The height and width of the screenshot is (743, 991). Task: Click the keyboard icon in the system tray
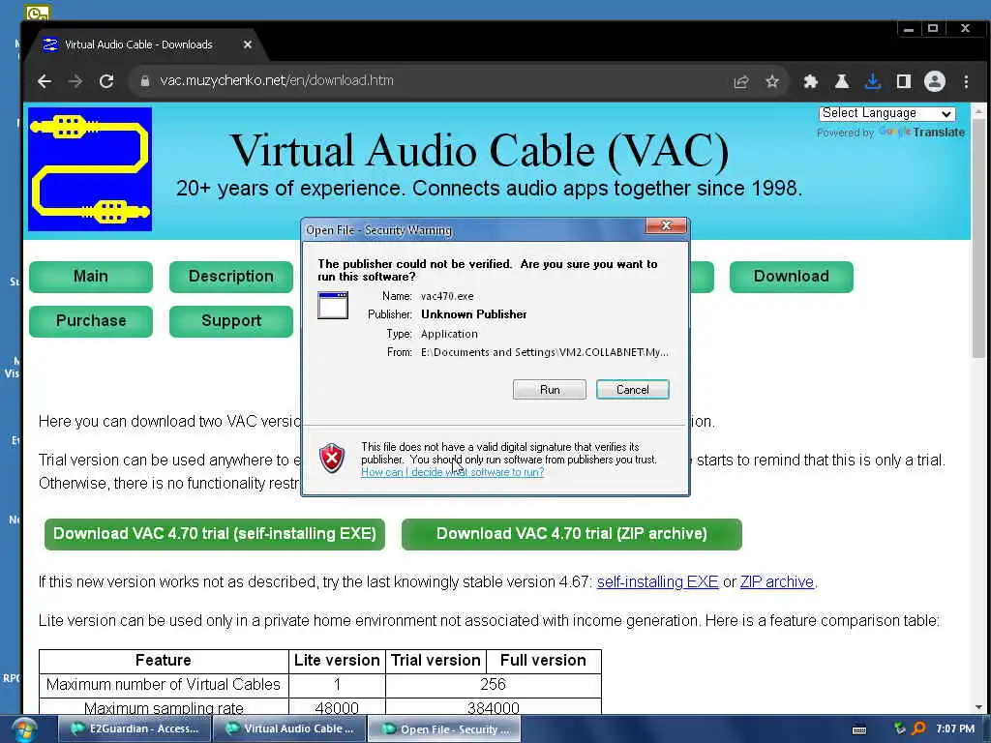(x=859, y=729)
